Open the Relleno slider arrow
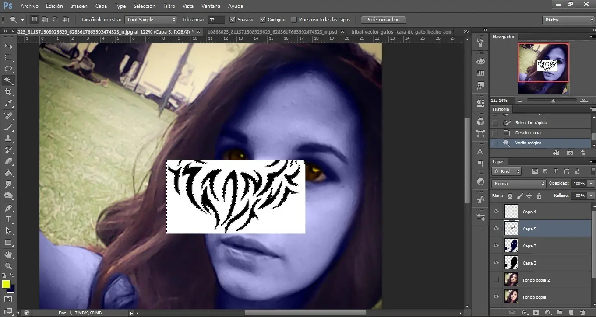596x317 pixels. point(591,196)
